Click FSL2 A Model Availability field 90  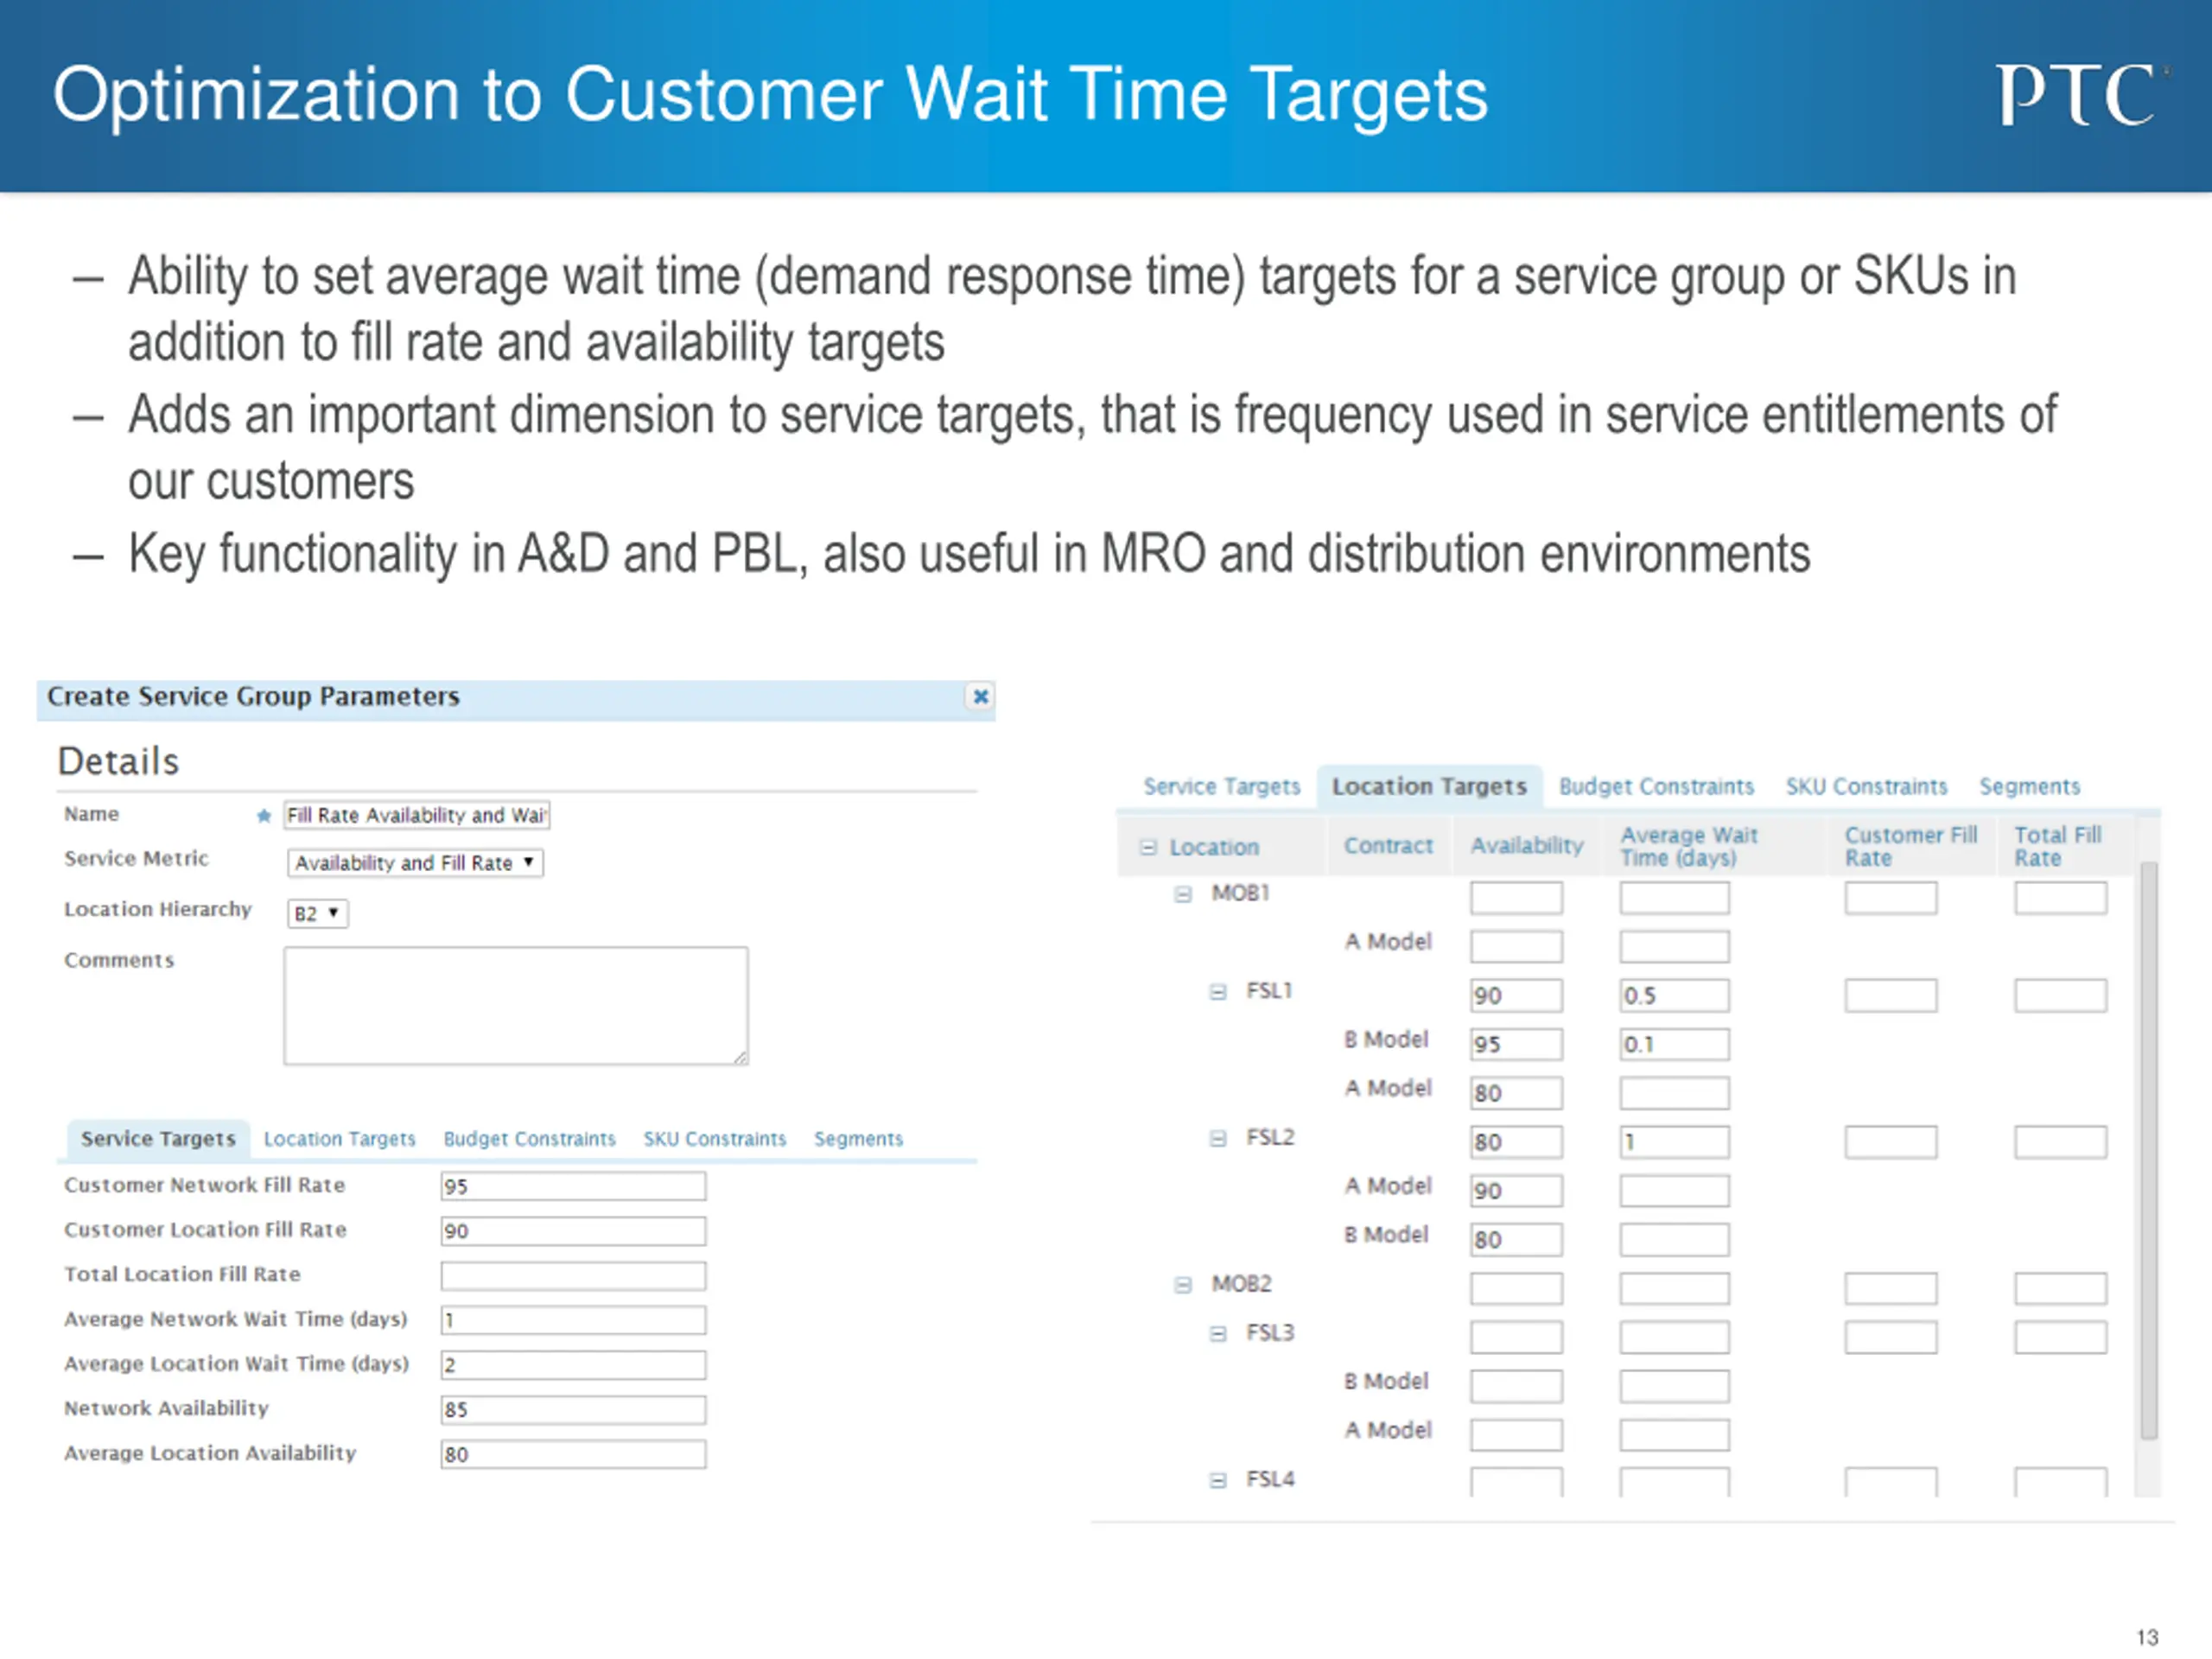pyautogui.click(x=1516, y=1190)
